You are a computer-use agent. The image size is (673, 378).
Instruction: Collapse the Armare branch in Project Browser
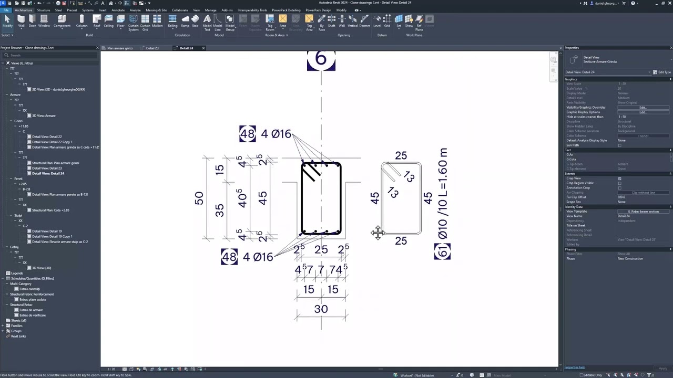tap(7, 94)
